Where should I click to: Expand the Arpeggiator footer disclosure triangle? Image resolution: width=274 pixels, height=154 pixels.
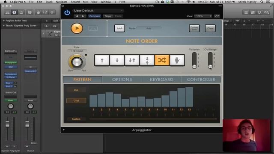[64, 130]
